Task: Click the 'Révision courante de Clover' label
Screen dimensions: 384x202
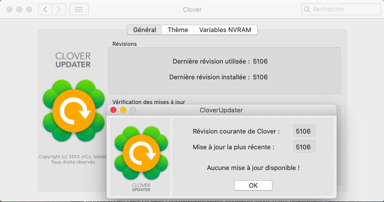Action: coord(236,131)
